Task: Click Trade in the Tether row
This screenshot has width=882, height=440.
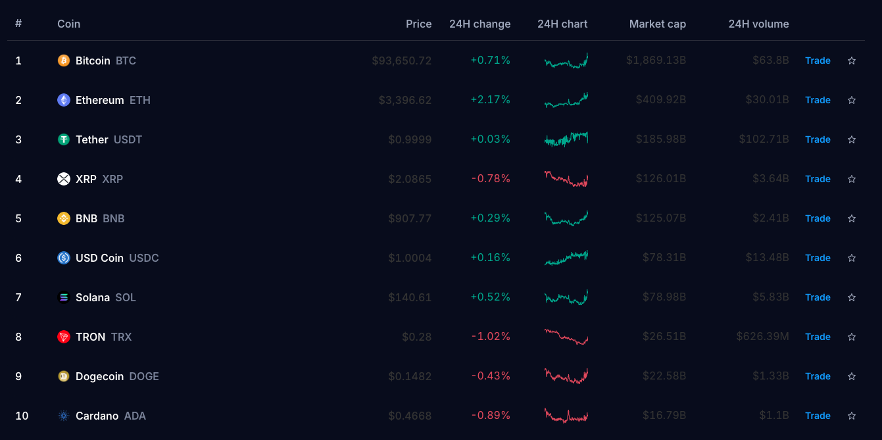Action: click(x=818, y=139)
